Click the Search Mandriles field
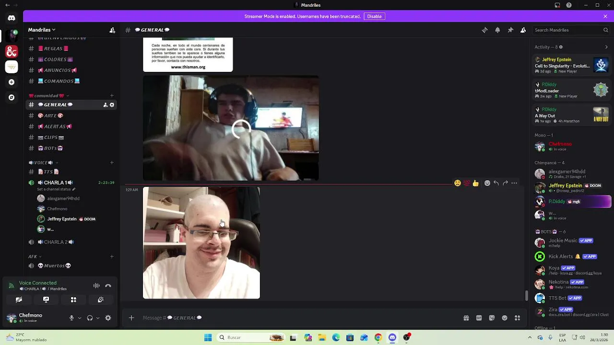 point(571,30)
